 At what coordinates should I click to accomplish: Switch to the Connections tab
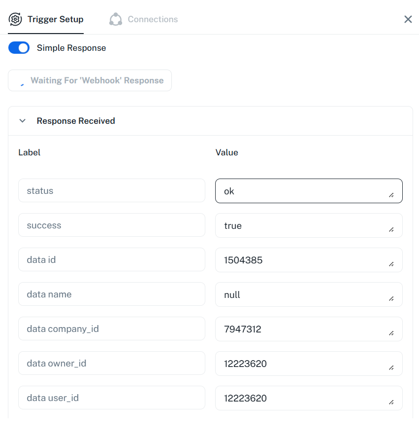153,19
